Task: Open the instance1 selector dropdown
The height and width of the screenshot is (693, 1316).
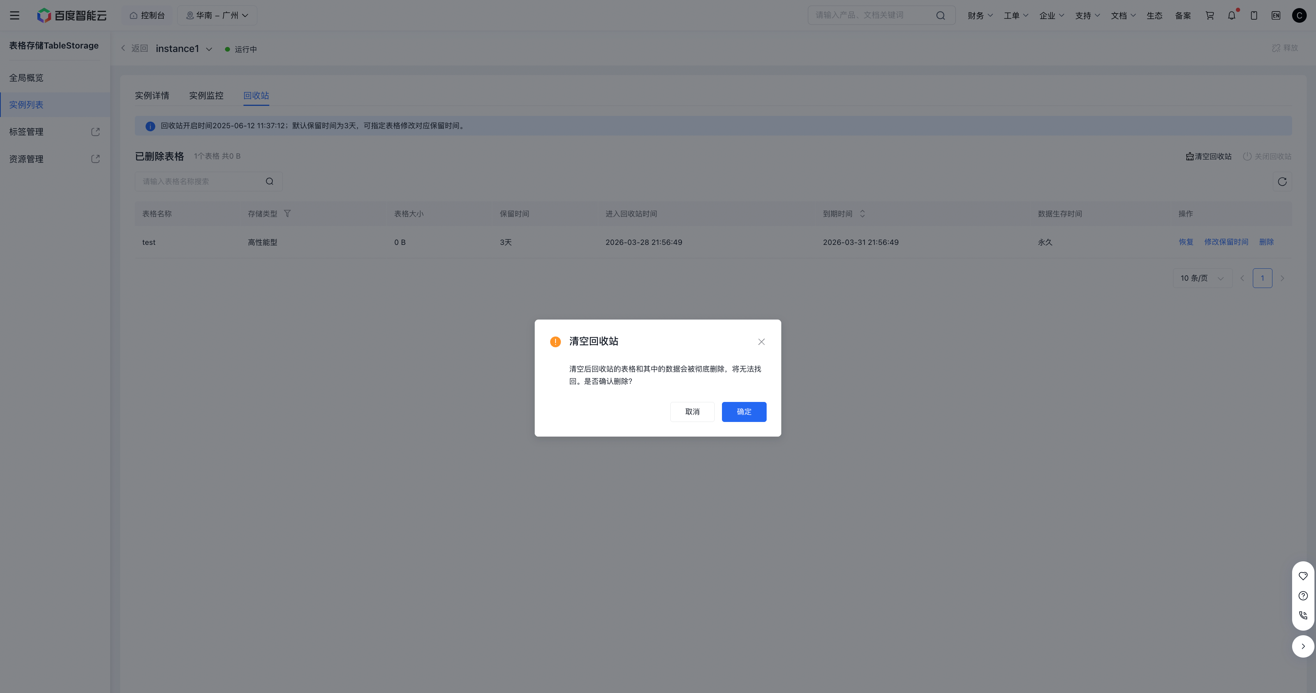Action: coord(209,49)
